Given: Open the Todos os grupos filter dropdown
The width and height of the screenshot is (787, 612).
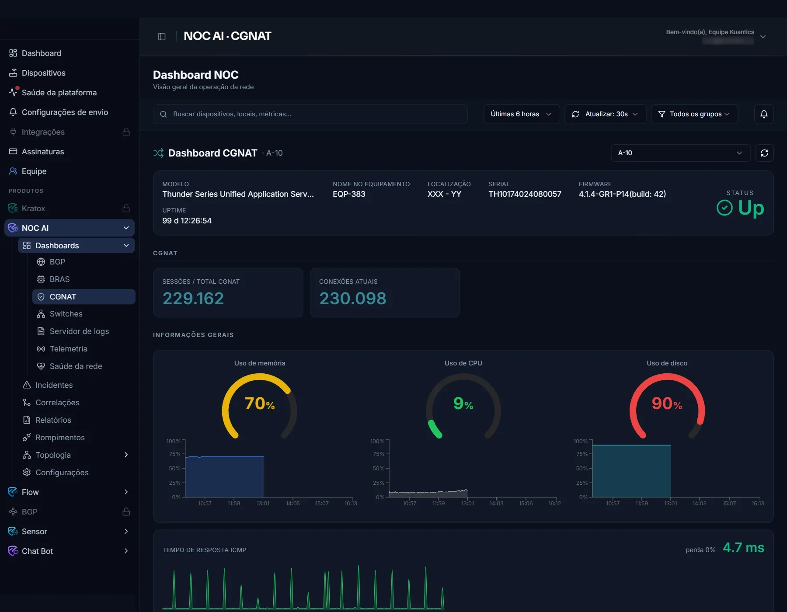Looking at the screenshot, I should (x=694, y=114).
